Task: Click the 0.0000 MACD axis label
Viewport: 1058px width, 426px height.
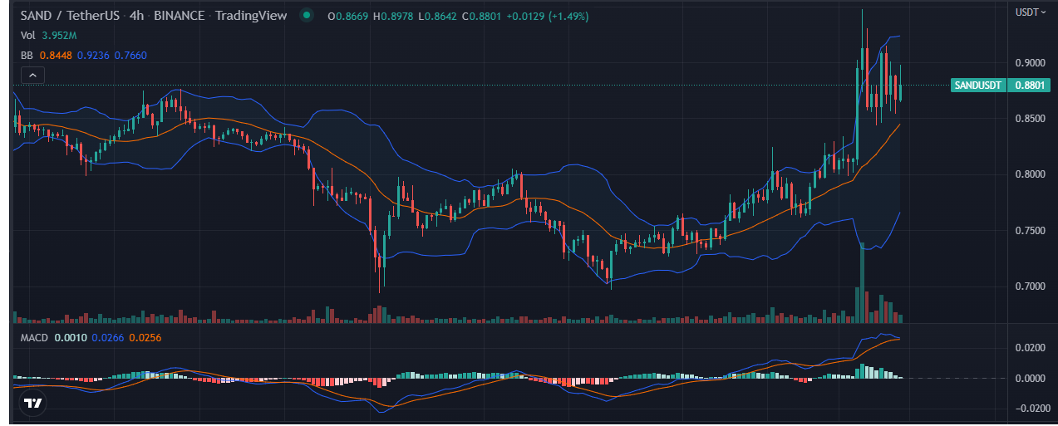Action: (x=1029, y=379)
